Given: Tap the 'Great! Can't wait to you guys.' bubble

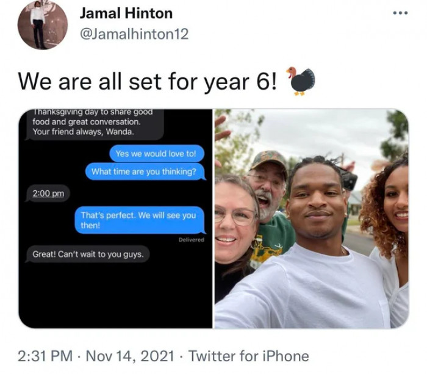Looking at the screenshot, I should coord(88,254).
